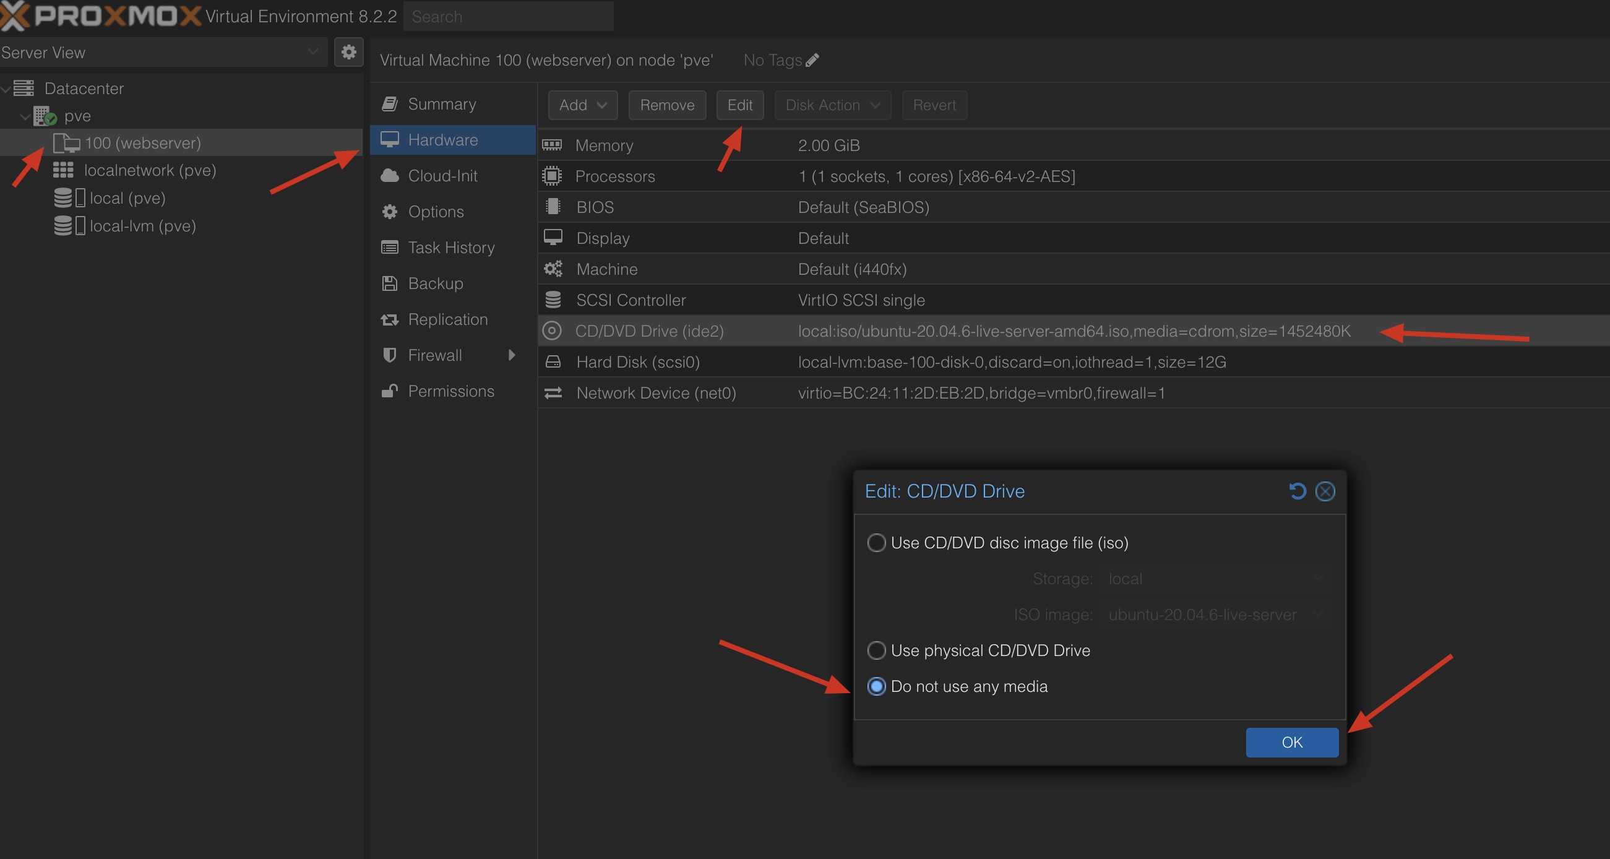Click the localnetwork grid icon
This screenshot has width=1610, height=859.
[63, 170]
